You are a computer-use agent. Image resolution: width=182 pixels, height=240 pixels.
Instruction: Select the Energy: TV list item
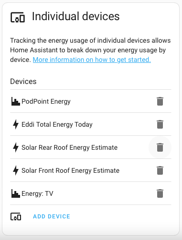point(91,193)
